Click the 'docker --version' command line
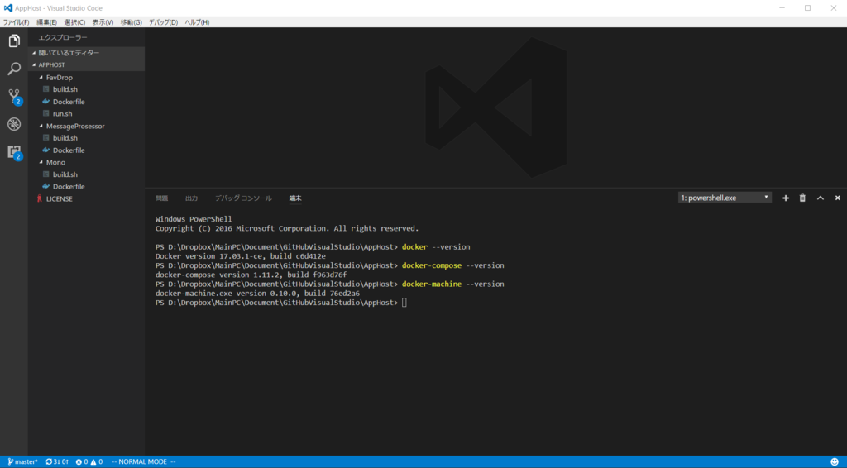This screenshot has width=847, height=468. tap(313, 247)
